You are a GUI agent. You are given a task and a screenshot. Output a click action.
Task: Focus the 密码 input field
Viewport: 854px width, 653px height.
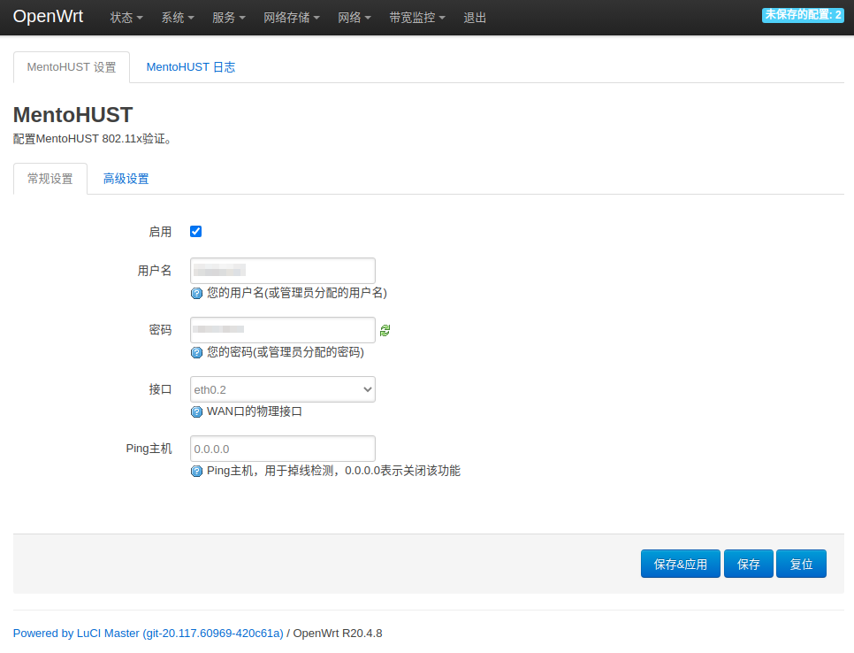[283, 330]
